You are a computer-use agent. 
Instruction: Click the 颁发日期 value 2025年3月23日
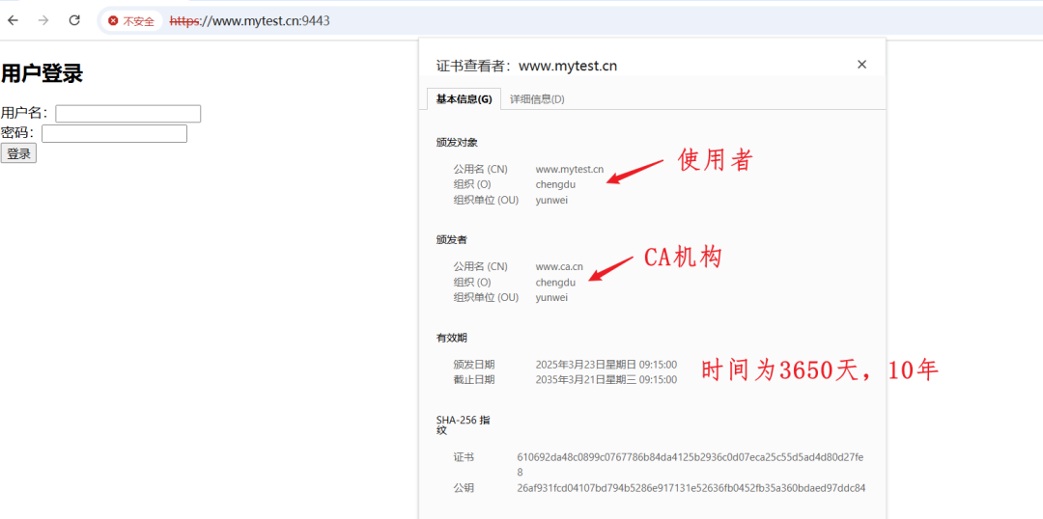click(606, 365)
